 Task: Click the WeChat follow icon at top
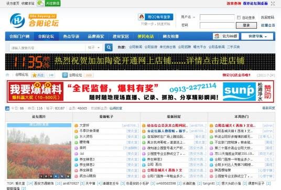point(49,3)
